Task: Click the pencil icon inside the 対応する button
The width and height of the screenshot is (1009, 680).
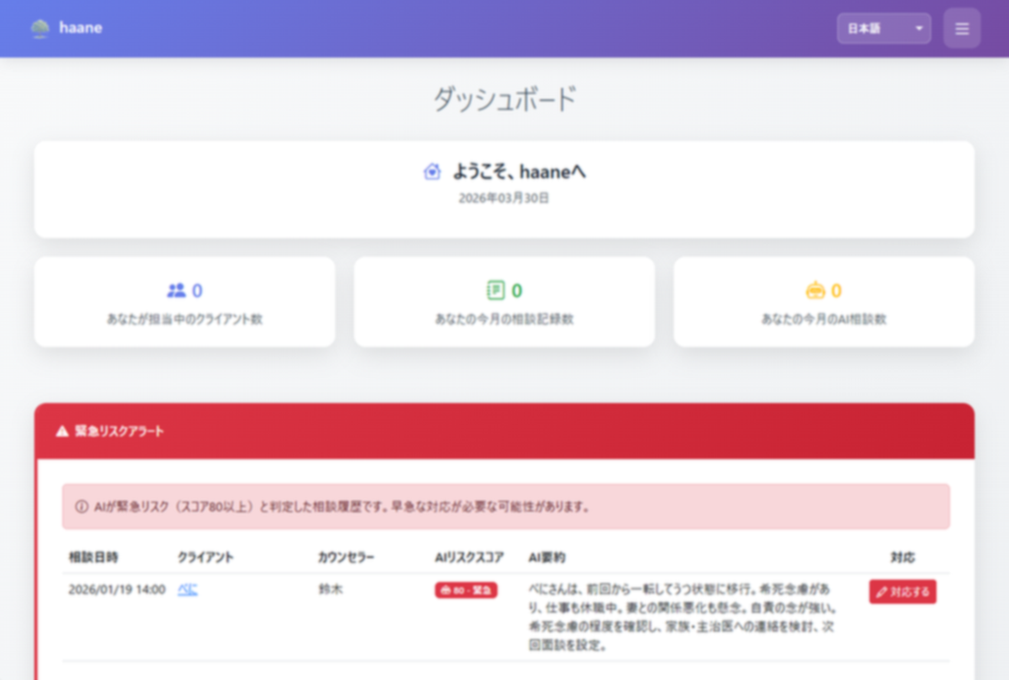Action: (883, 592)
